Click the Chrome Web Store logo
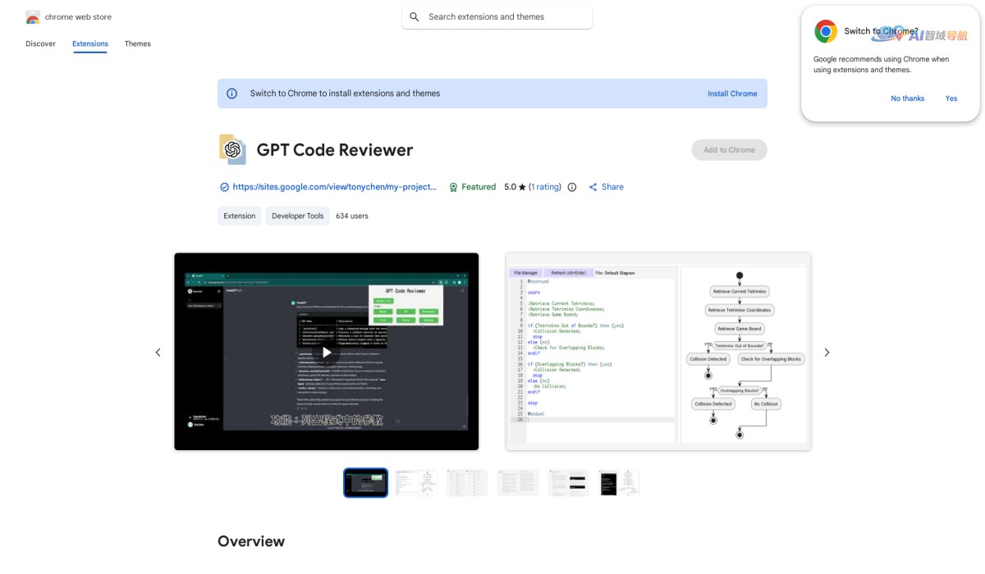Viewport: 985px width, 574px height. click(x=33, y=16)
